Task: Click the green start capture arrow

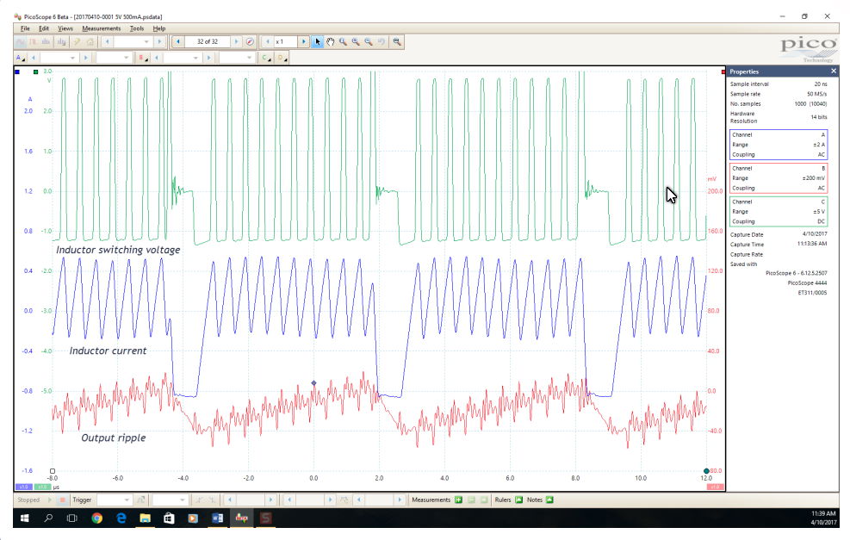Action: pyautogui.click(x=49, y=500)
